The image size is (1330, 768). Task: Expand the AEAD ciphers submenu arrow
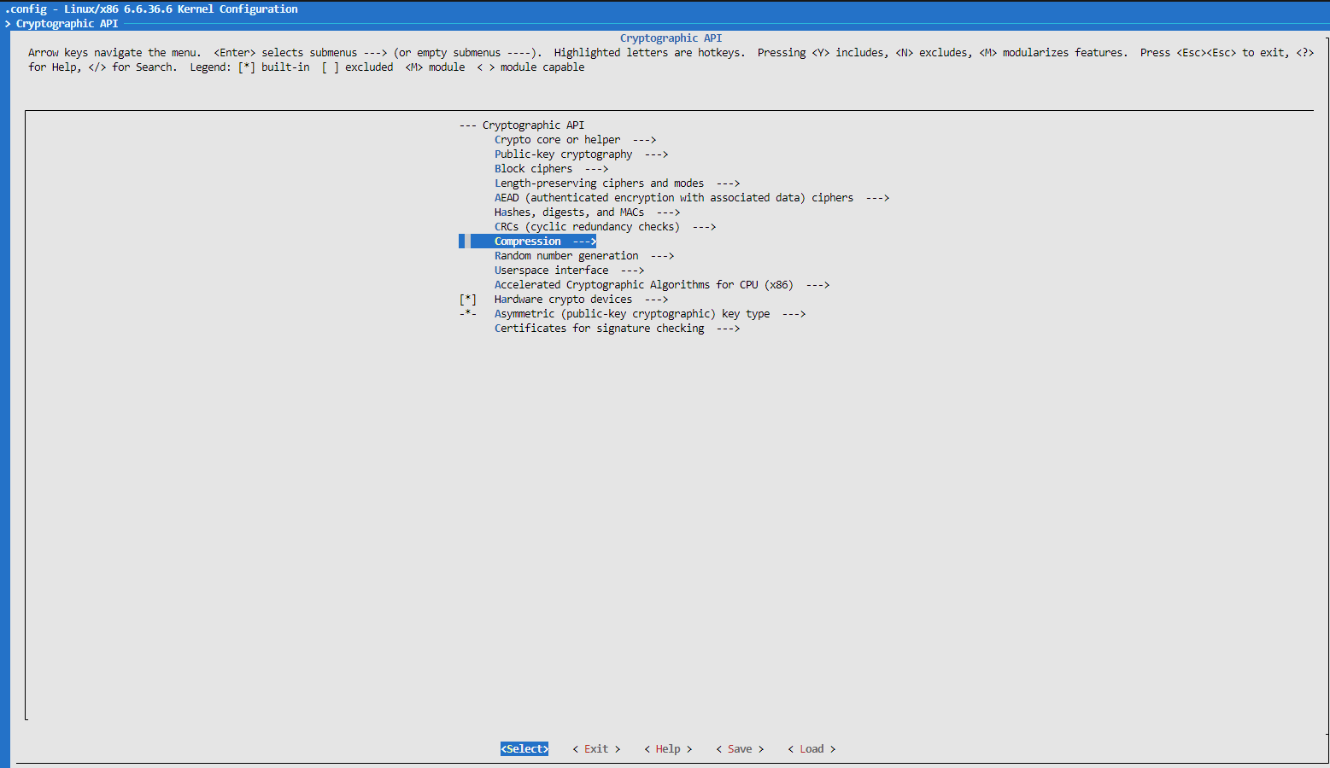pos(877,198)
